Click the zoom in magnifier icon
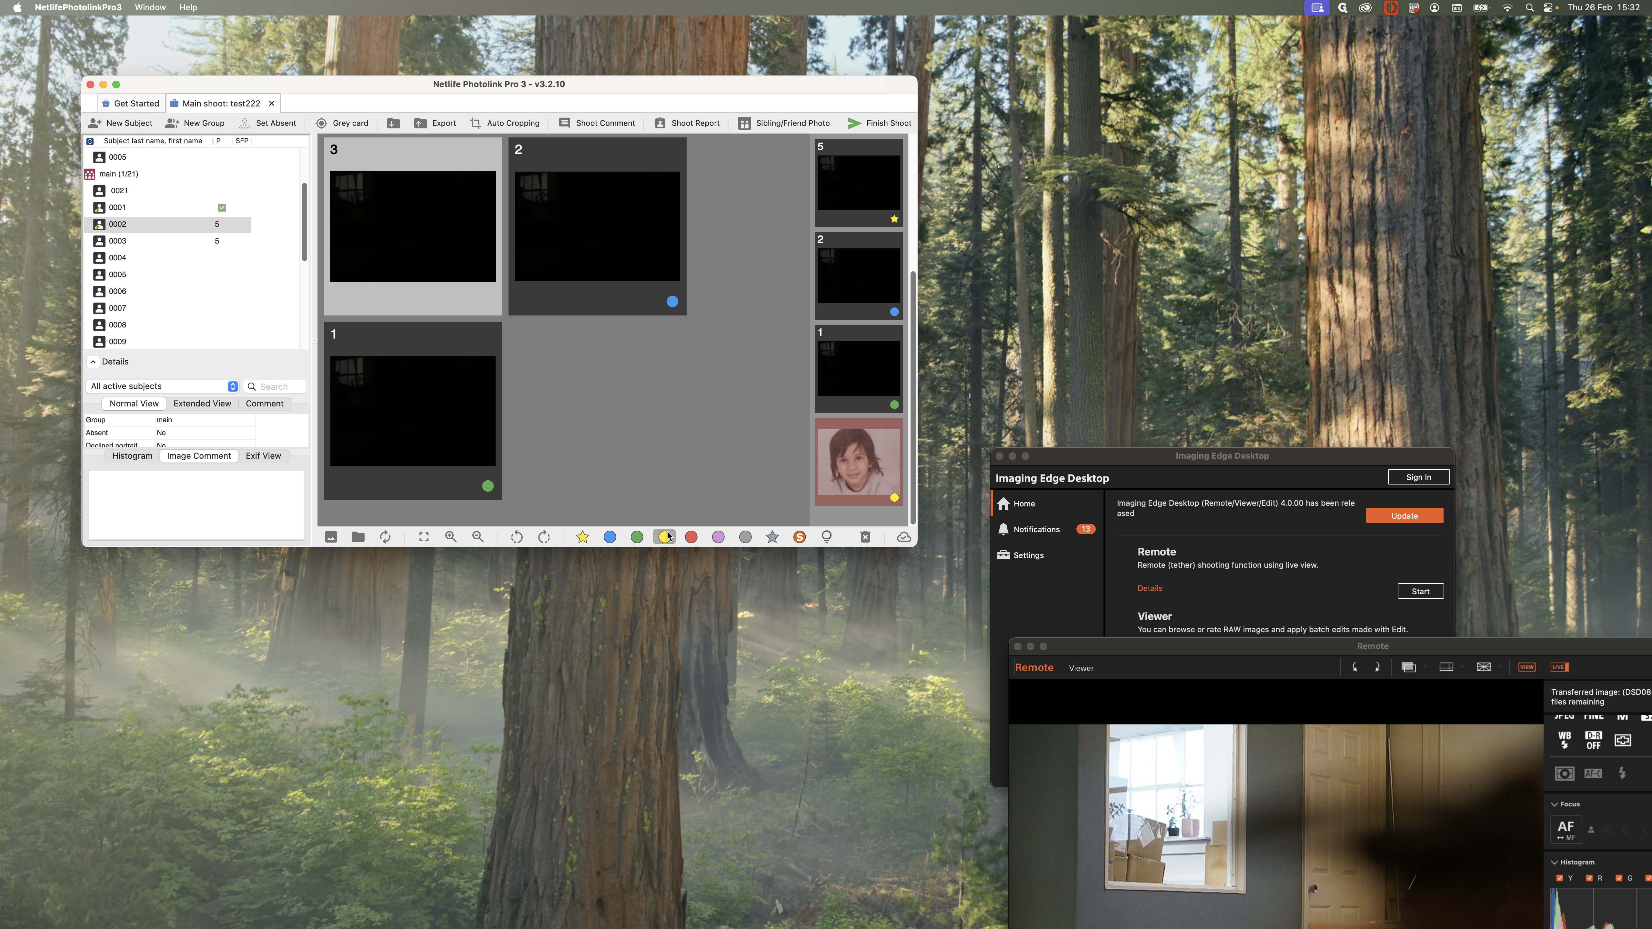Viewport: 1652px width, 929px height. coord(451,537)
